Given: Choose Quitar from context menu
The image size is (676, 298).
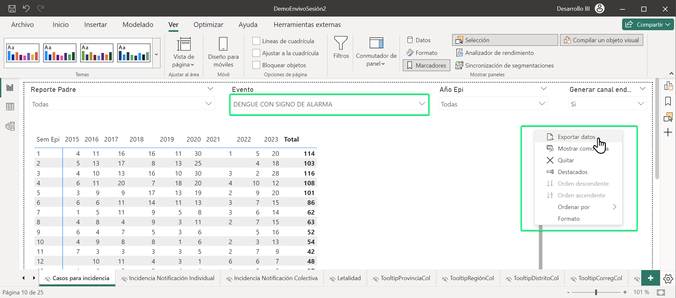Looking at the screenshot, I should 578,160.
